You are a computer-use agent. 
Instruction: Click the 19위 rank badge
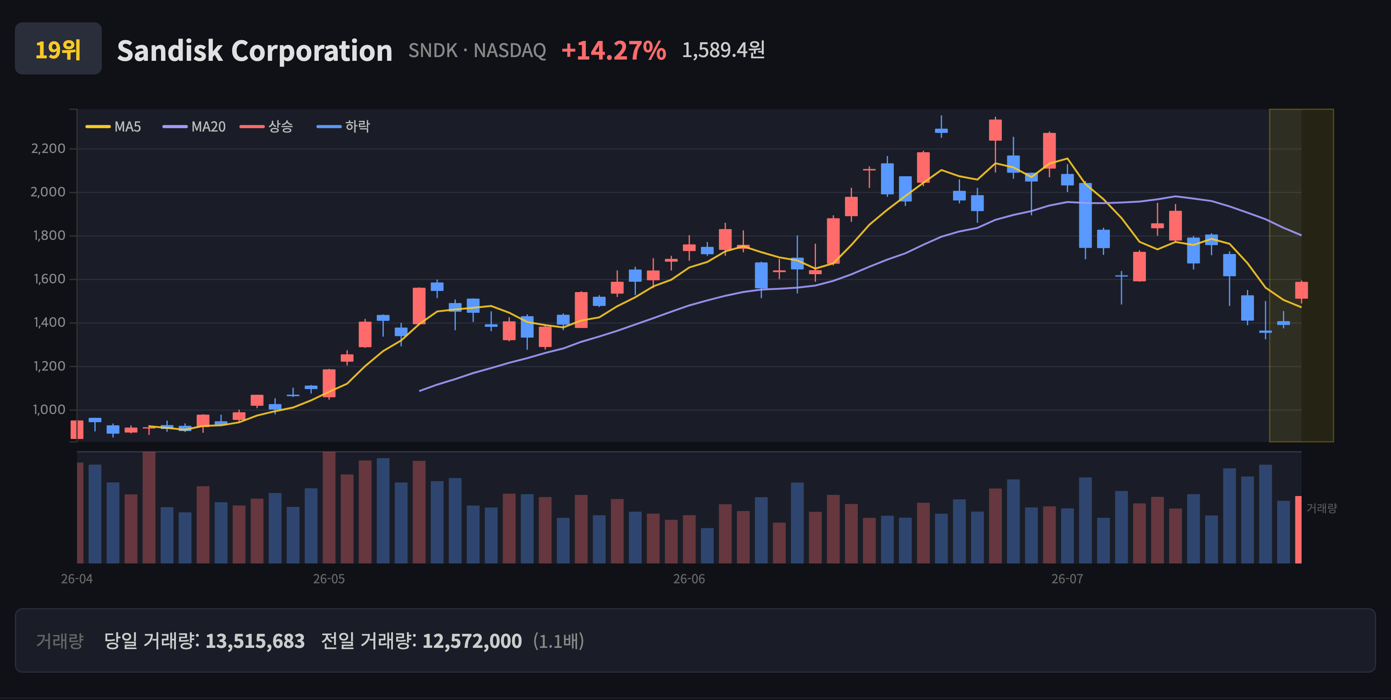pos(58,48)
